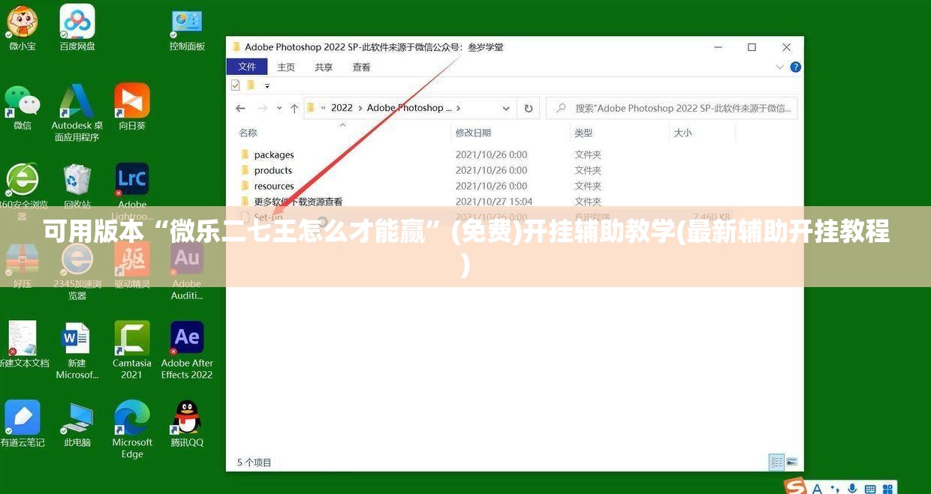This screenshot has width=931, height=494.
Task: Open the address bar history dropdown
Action: coord(508,108)
